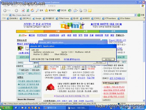Open 금융플라자 link in Daum navigation
The width and height of the screenshot is (146, 110).
pos(54,35)
